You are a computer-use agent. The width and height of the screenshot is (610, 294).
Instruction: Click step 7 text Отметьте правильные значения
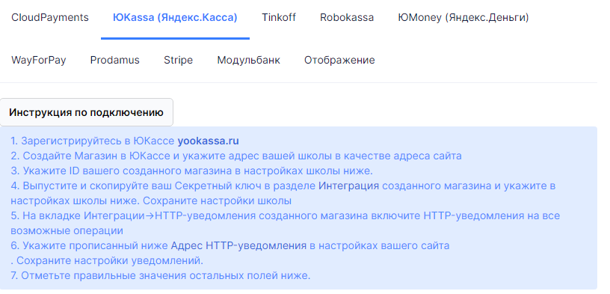pyautogui.click(x=161, y=276)
